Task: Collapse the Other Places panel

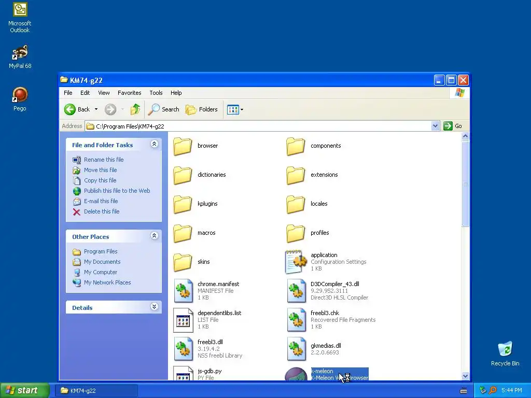Action: point(154,236)
